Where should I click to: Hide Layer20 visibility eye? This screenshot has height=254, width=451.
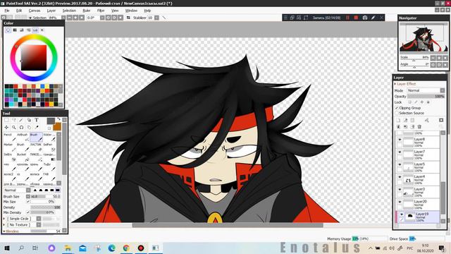coord(400,202)
